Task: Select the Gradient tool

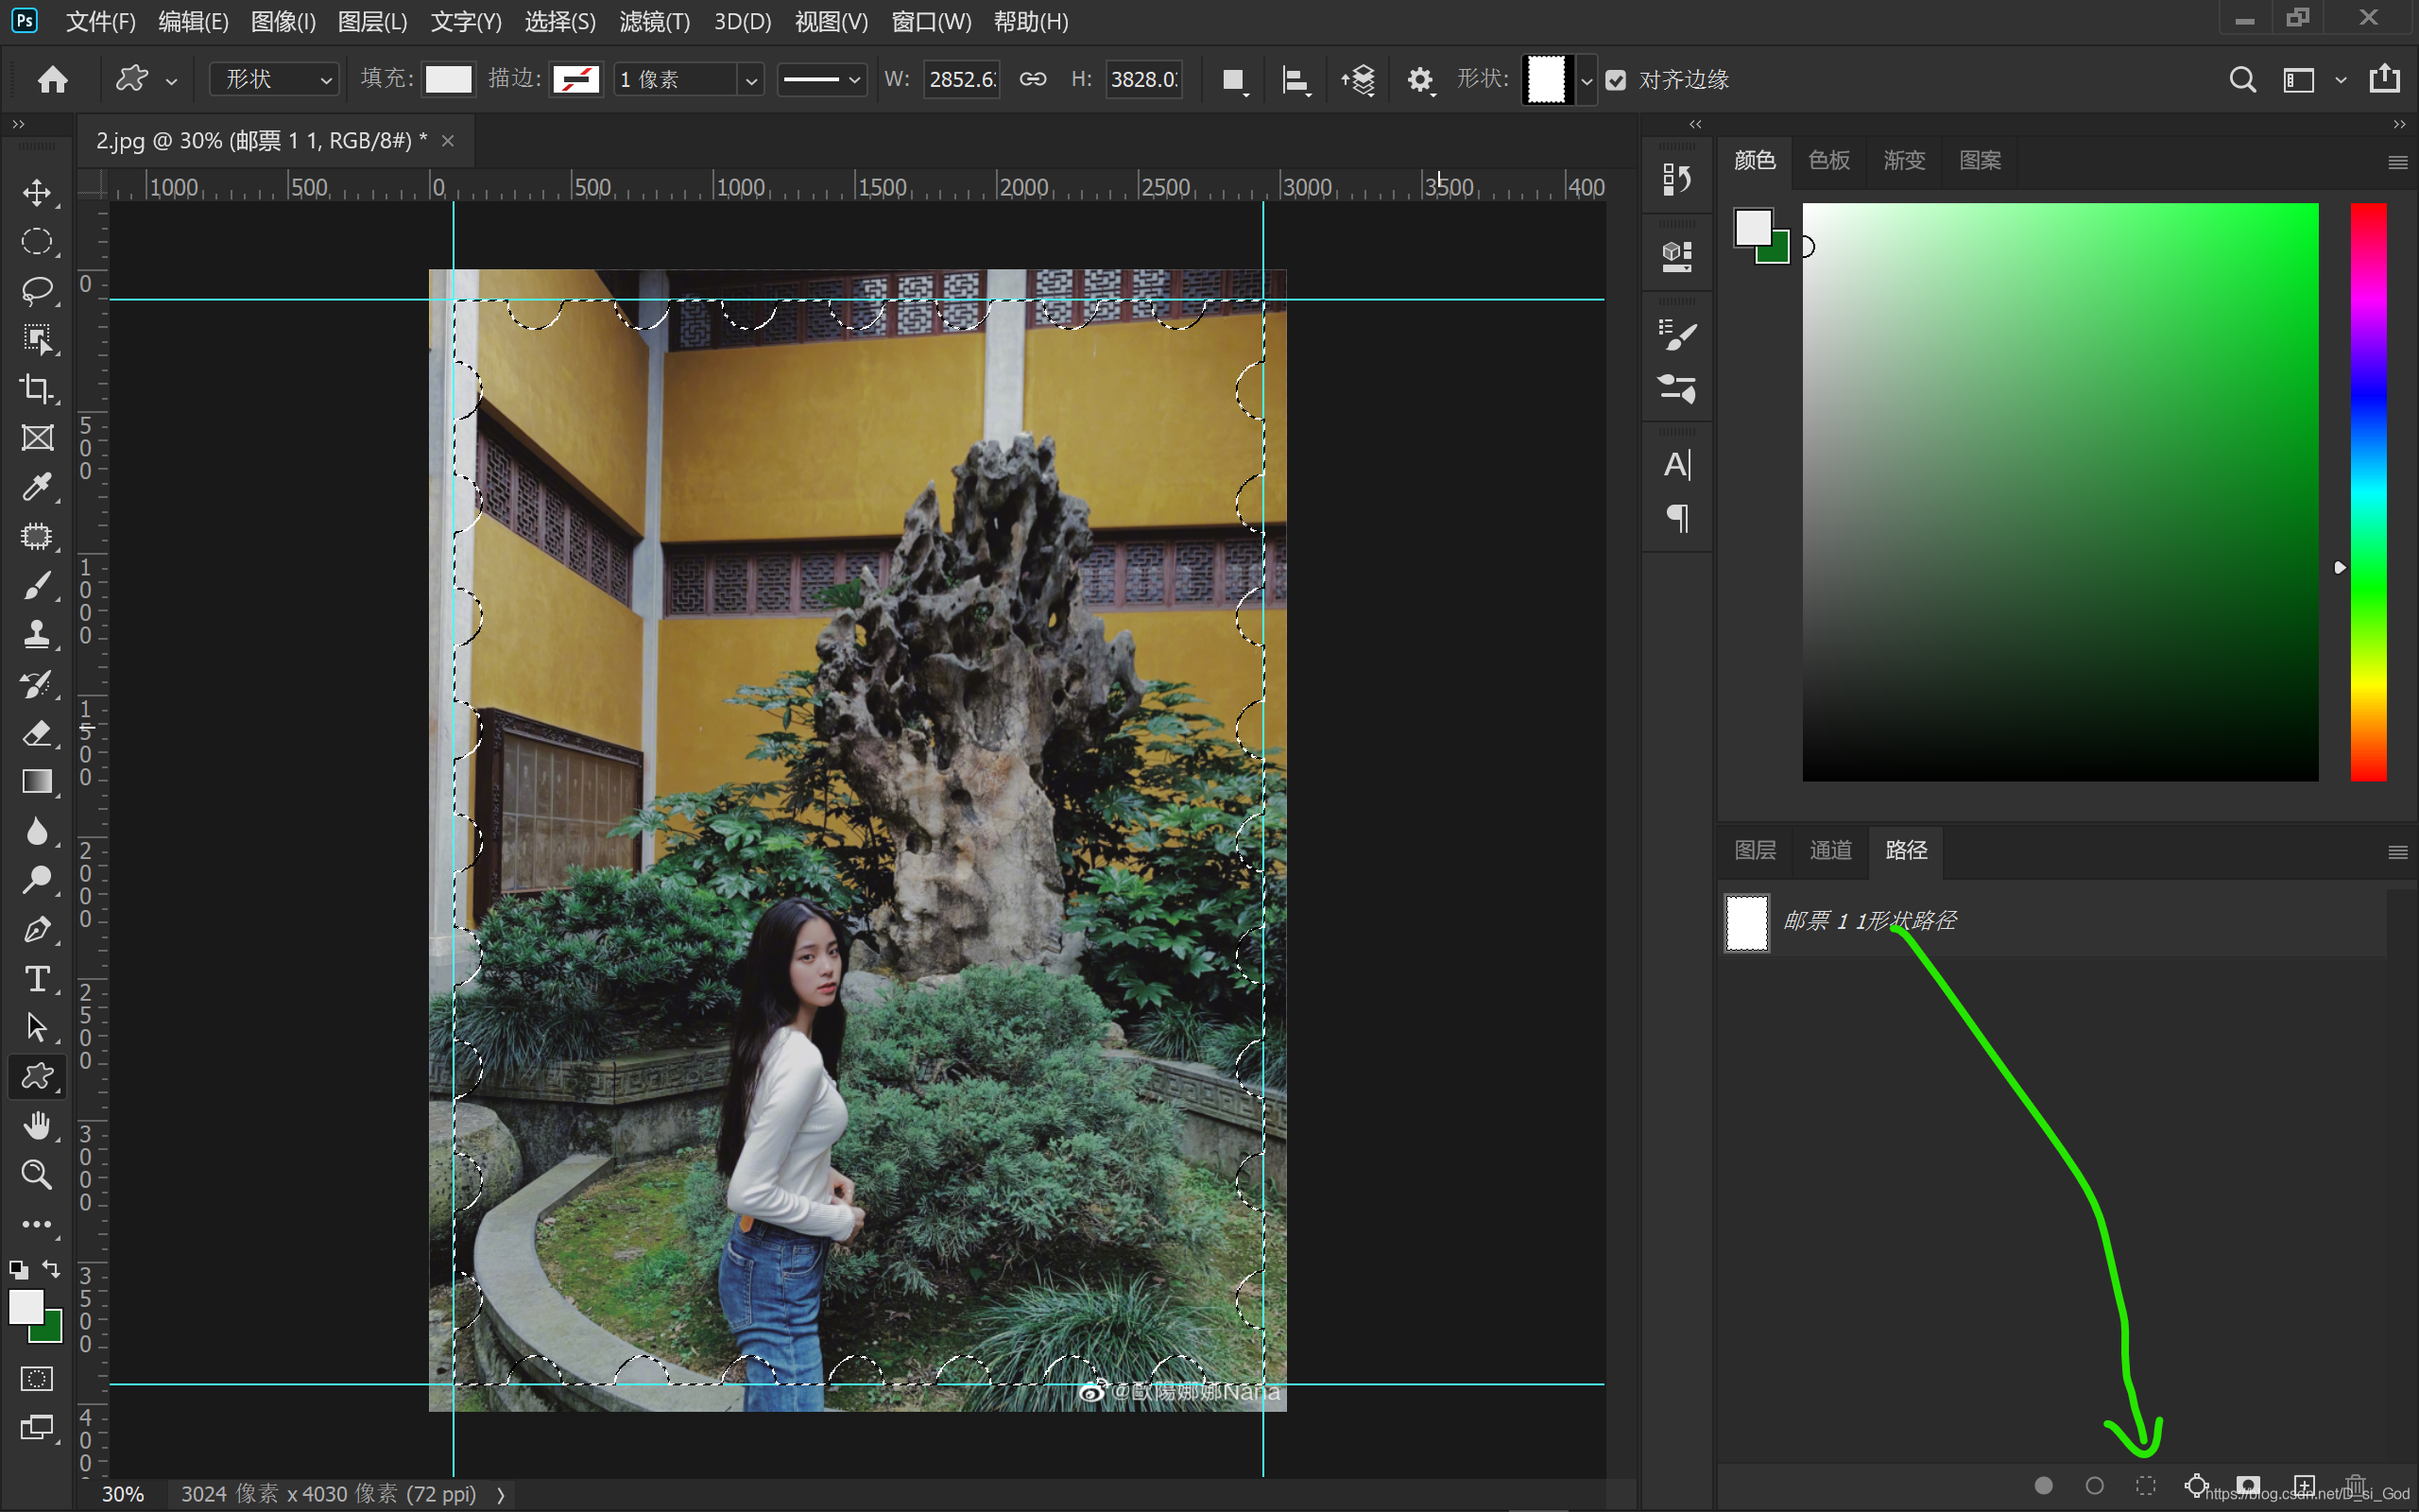Action: coord(37,781)
